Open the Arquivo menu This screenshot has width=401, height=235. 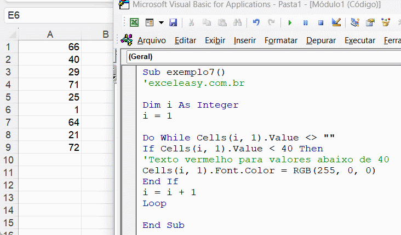(152, 40)
